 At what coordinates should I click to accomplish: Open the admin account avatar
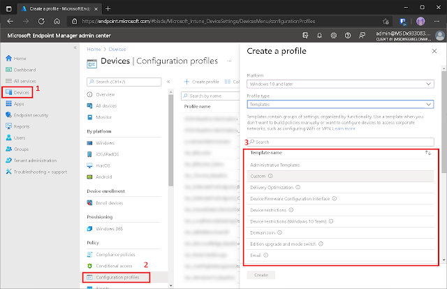[x=440, y=36]
